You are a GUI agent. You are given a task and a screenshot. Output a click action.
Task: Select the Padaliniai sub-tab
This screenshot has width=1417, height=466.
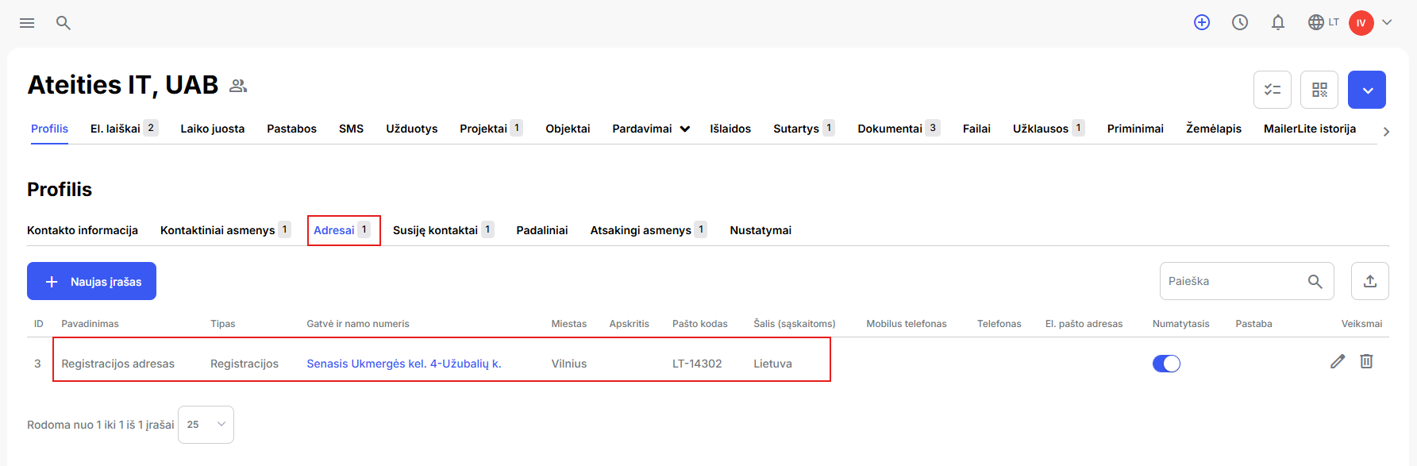tap(542, 230)
